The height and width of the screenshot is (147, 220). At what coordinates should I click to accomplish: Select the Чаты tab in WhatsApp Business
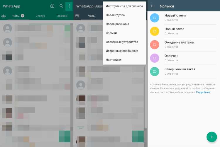92,16
